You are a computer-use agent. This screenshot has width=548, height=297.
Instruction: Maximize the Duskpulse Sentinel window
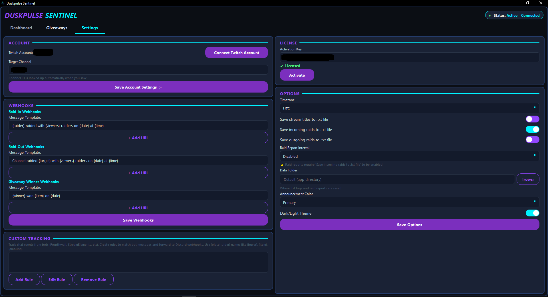coord(528,3)
